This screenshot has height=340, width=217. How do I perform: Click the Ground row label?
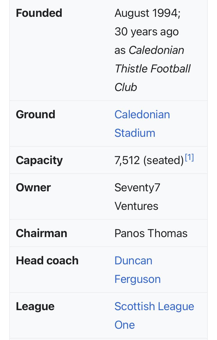pyautogui.click(x=36, y=114)
